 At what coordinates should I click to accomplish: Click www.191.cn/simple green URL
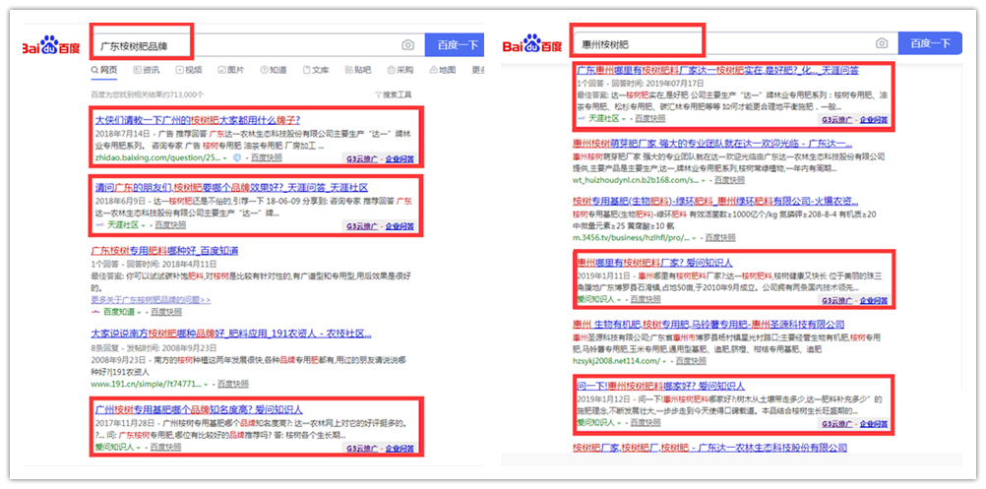(x=146, y=384)
